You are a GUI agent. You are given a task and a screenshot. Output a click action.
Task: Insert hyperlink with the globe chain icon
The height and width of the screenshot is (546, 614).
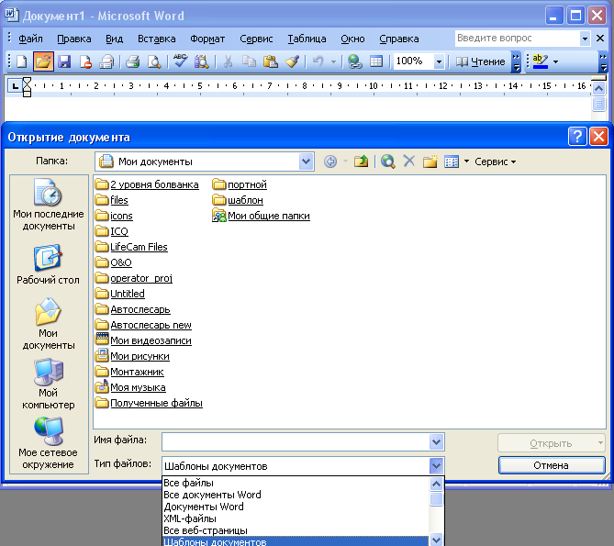point(355,61)
